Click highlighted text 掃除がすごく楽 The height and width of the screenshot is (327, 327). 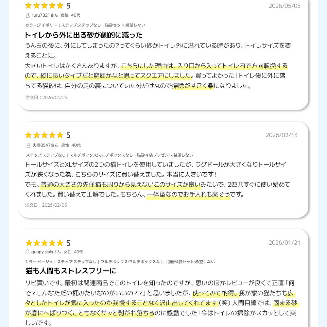[x=193, y=86]
